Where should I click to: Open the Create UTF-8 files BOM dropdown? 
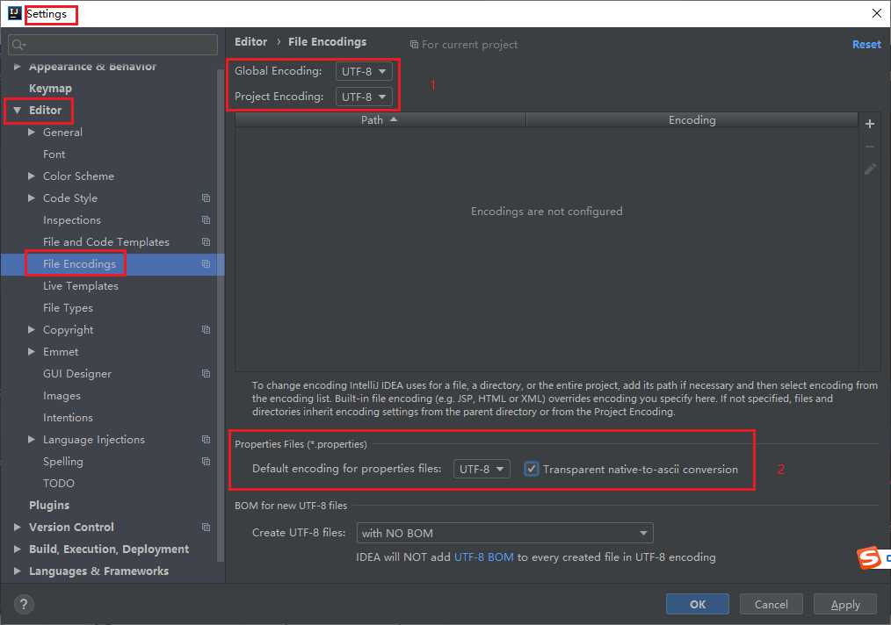pyautogui.click(x=504, y=533)
